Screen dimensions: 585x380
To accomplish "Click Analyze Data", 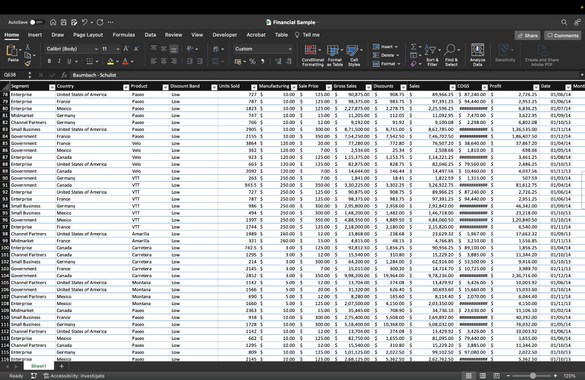I will 478,55.
